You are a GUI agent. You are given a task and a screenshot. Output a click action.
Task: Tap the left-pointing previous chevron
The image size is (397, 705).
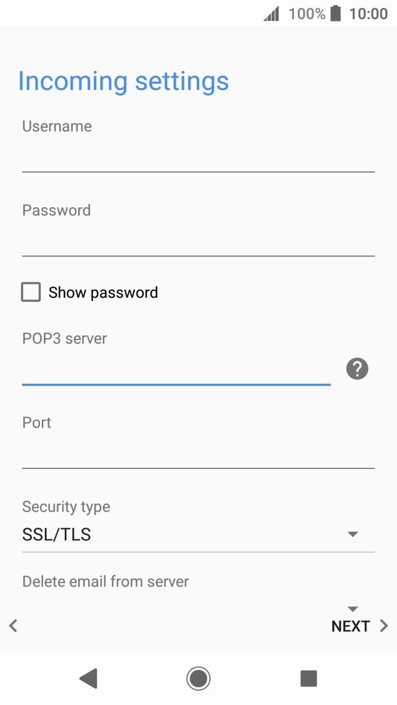tap(13, 626)
